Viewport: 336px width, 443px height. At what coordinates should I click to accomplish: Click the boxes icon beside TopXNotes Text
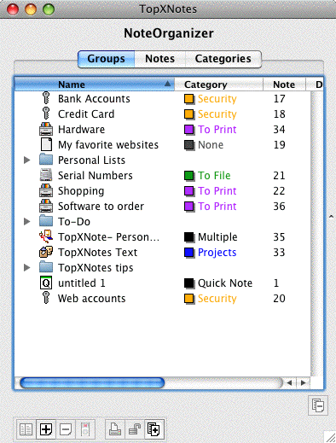point(46,252)
